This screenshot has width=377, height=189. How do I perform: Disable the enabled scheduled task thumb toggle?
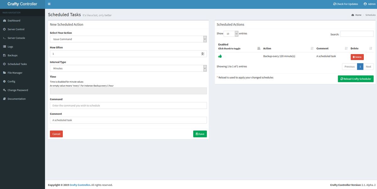tap(220, 56)
